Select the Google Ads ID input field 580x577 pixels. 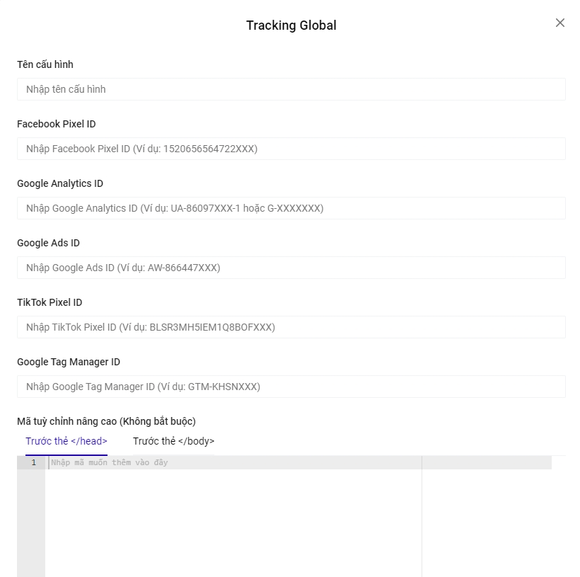click(x=291, y=268)
